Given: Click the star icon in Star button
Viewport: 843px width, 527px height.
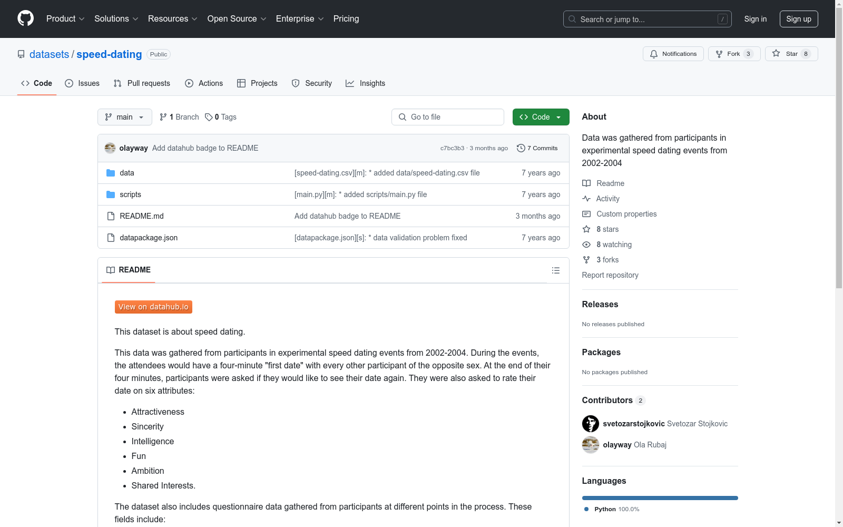Looking at the screenshot, I should (776, 53).
